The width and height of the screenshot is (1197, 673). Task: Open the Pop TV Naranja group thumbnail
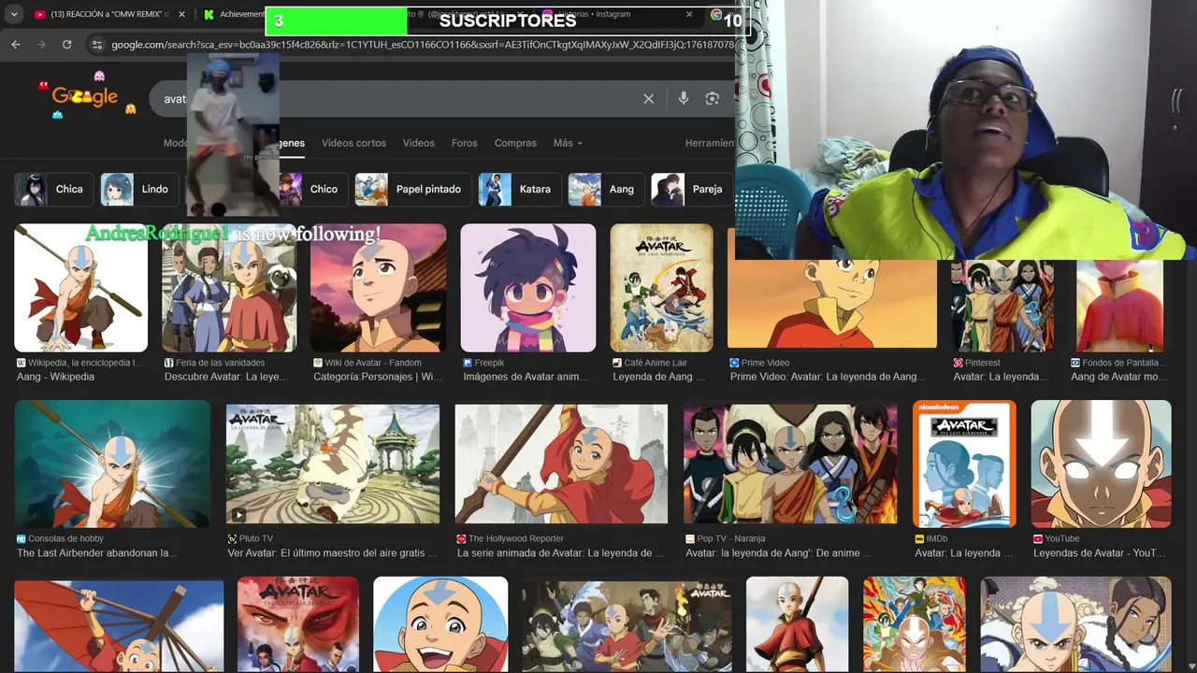click(x=790, y=464)
